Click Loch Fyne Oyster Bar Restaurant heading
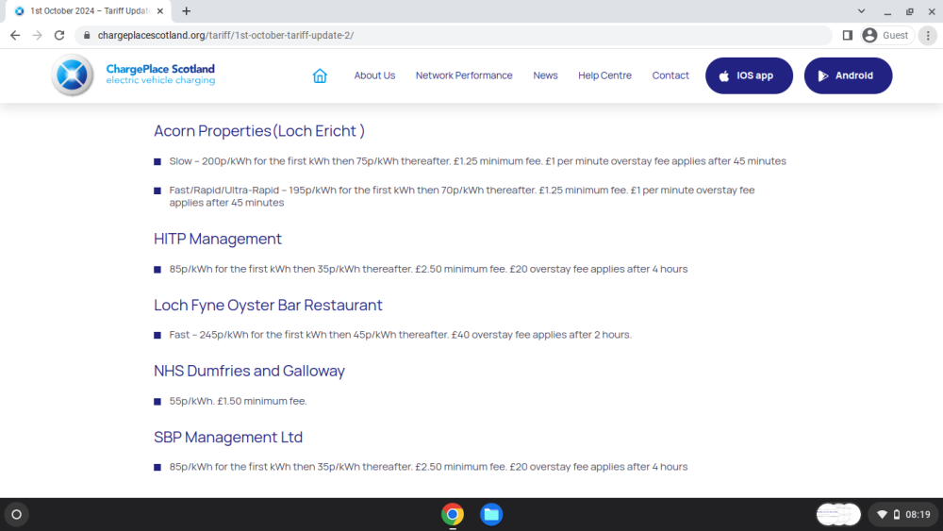 (x=268, y=305)
